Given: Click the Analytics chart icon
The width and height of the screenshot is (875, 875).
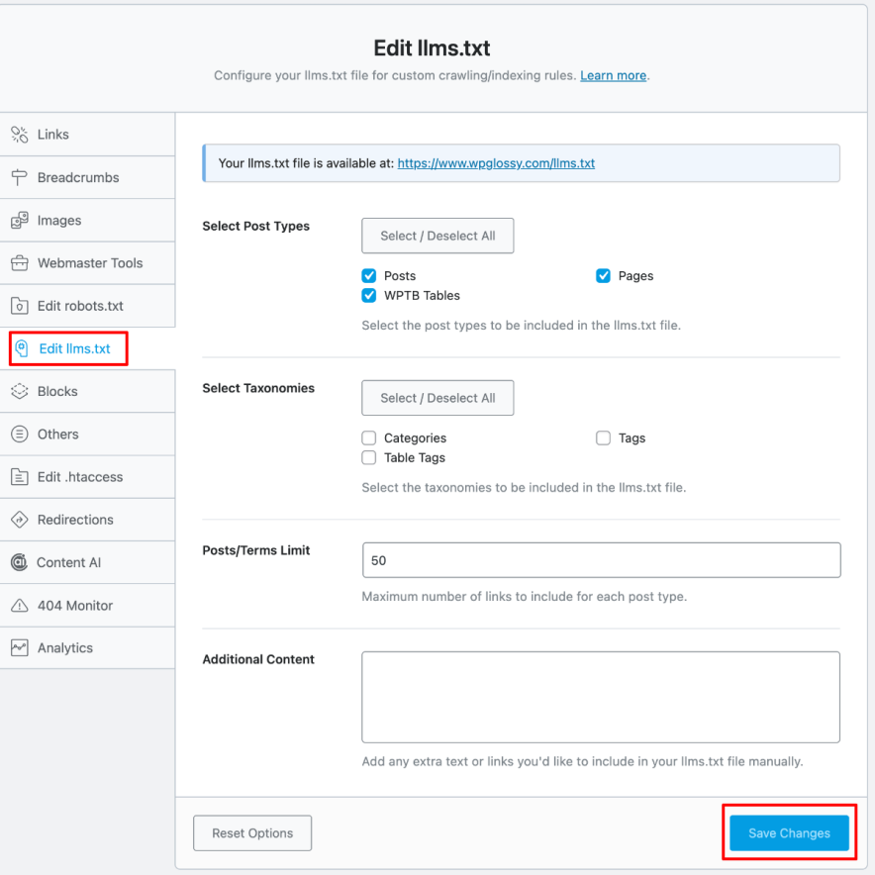Looking at the screenshot, I should pos(20,648).
